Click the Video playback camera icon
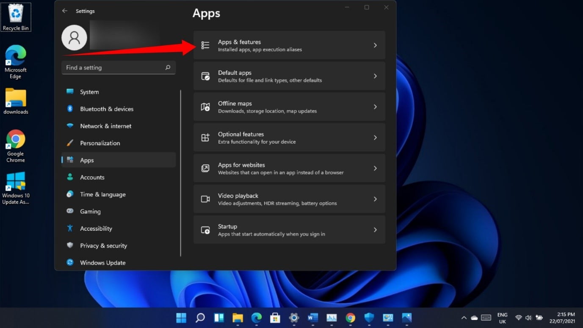The image size is (583, 328). 205,198
